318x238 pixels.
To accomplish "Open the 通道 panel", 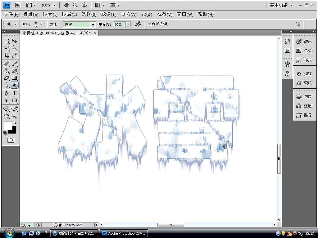I will tap(304, 106).
